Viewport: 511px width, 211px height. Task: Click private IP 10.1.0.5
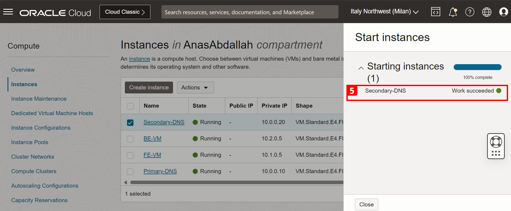point(272,155)
